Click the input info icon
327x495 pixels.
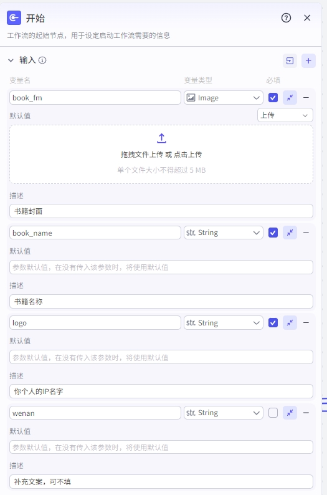[42, 60]
